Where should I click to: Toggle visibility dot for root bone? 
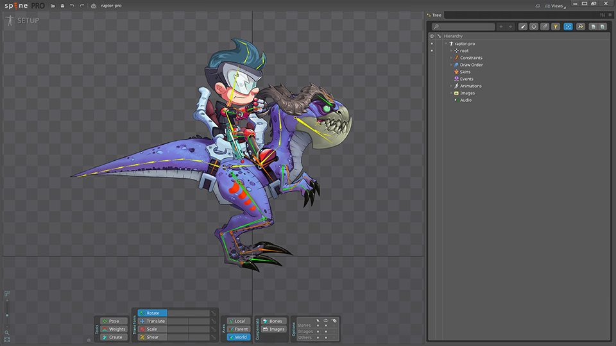point(432,51)
